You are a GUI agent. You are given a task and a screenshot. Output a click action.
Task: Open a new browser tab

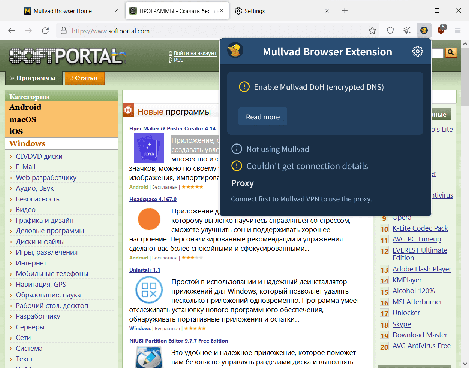coord(345,11)
